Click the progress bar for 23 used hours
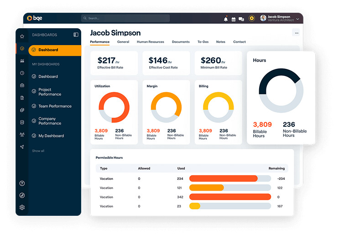 (x=230, y=206)
